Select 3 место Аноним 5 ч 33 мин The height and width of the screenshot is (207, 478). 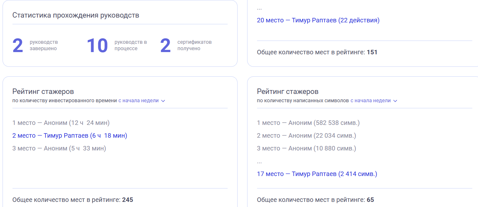[59, 149]
